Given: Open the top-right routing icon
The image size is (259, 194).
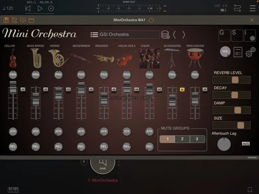Looking at the screenshot, I should pyautogui.click(x=237, y=8).
